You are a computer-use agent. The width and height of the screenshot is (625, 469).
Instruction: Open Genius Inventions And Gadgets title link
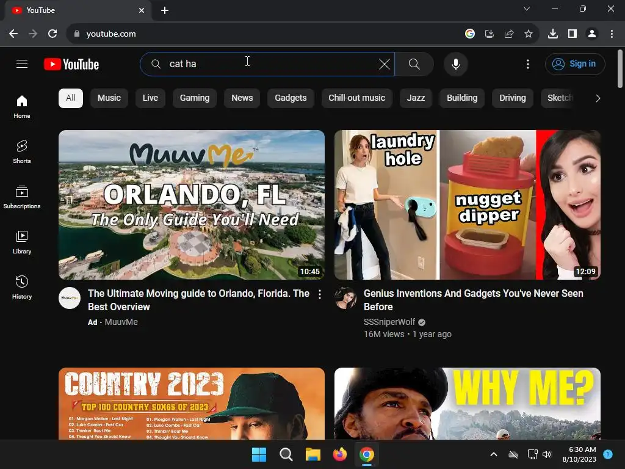coord(473,300)
